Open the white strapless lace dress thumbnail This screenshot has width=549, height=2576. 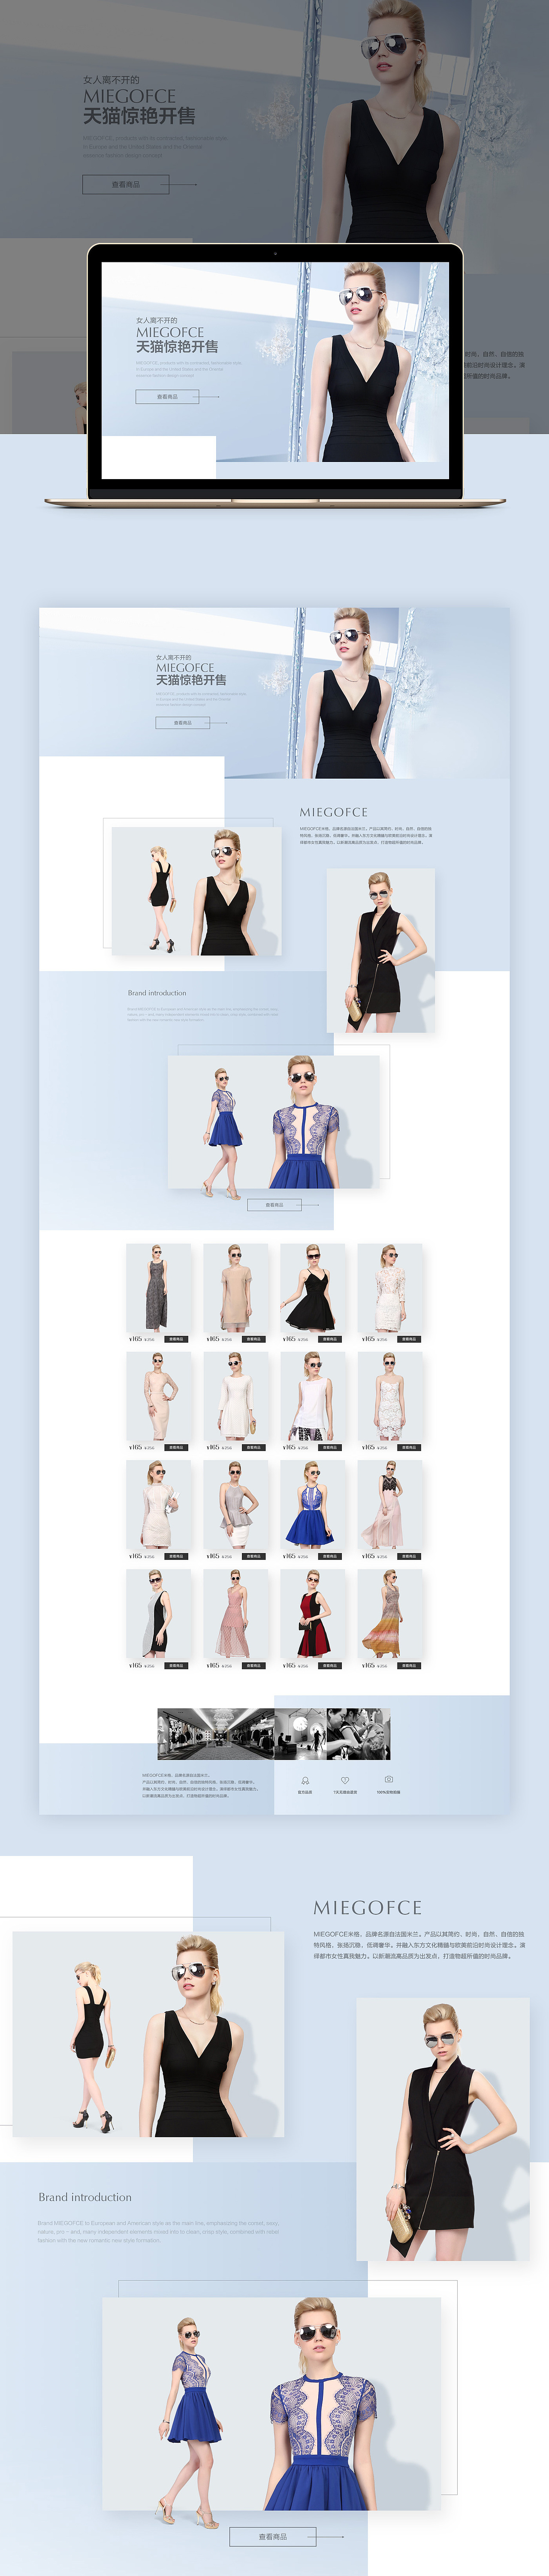(x=390, y=1397)
